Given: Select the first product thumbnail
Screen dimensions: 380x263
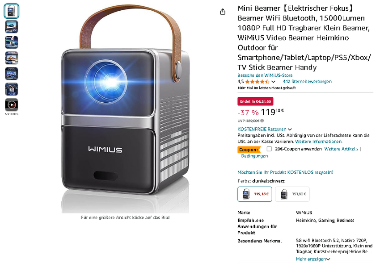Looking at the screenshot, I should pyautogui.click(x=11, y=11).
